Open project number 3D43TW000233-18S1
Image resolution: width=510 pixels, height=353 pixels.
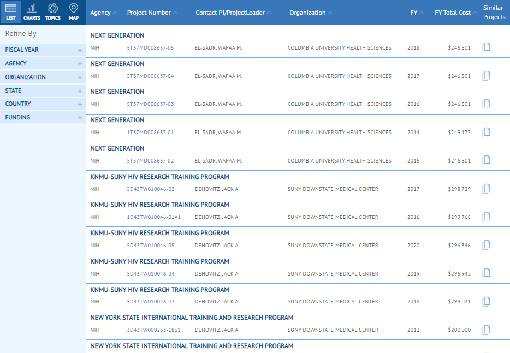[153, 330]
